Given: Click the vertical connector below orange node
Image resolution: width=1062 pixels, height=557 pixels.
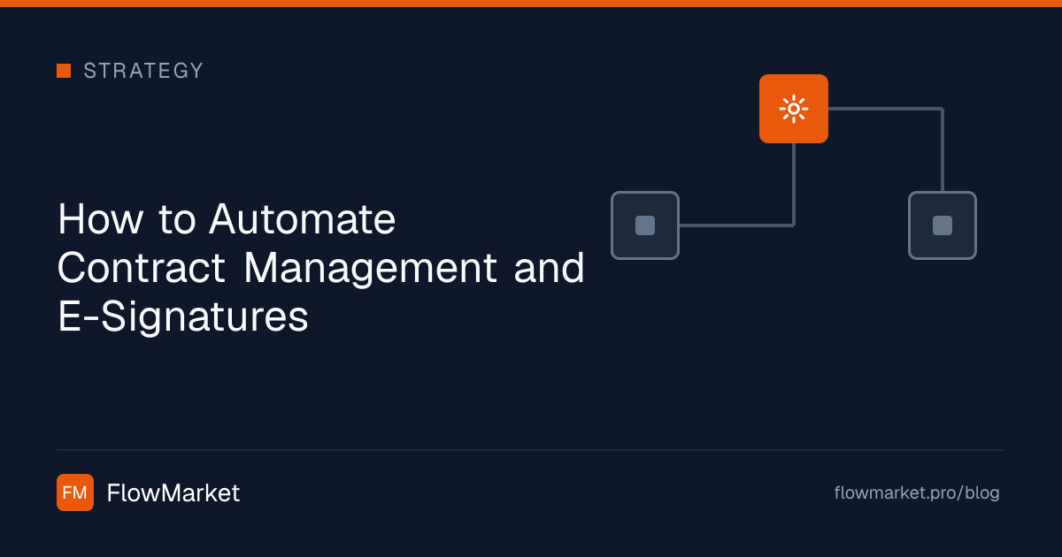Looking at the screenshot, I should pos(794,184).
